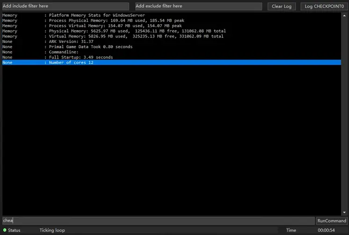The height and width of the screenshot is (235, 349).
Task: Click the Time label in status bar
Action: point(291,230)
